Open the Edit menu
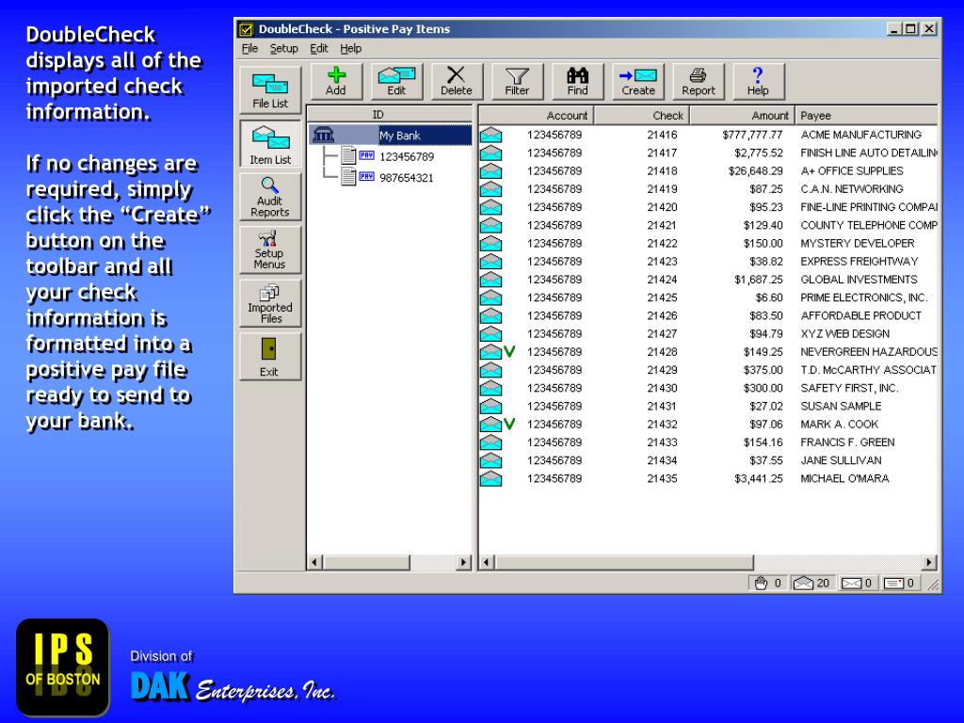This screenshot has width=964, height=723. point(318,49)
